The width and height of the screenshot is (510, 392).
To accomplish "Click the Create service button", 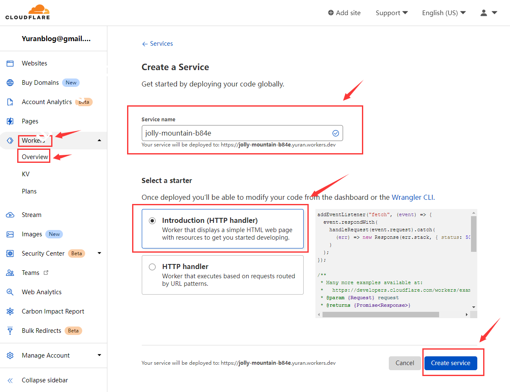I will [x=450, y=363].
